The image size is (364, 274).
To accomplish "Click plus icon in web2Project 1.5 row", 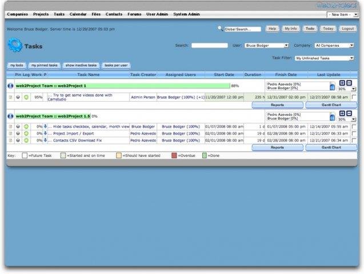I will pos(342,113).
